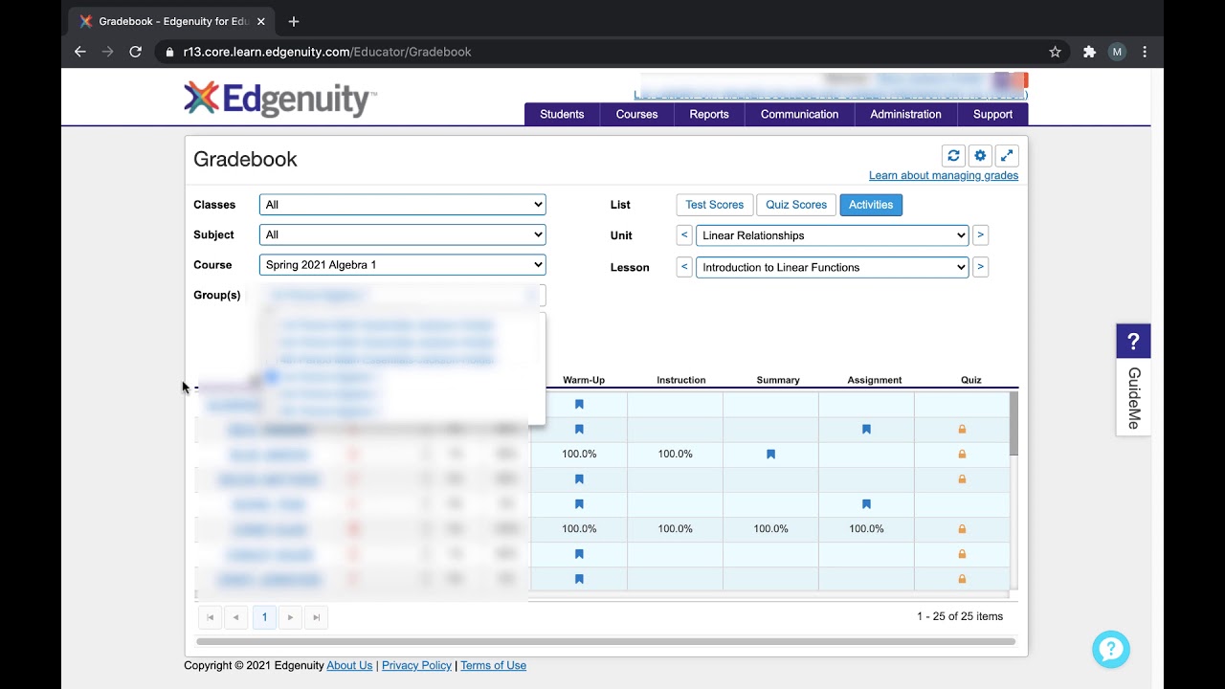The image size is (1225, 689).
Task: Switch the List view to Test Scores
Action: (714, 205)
